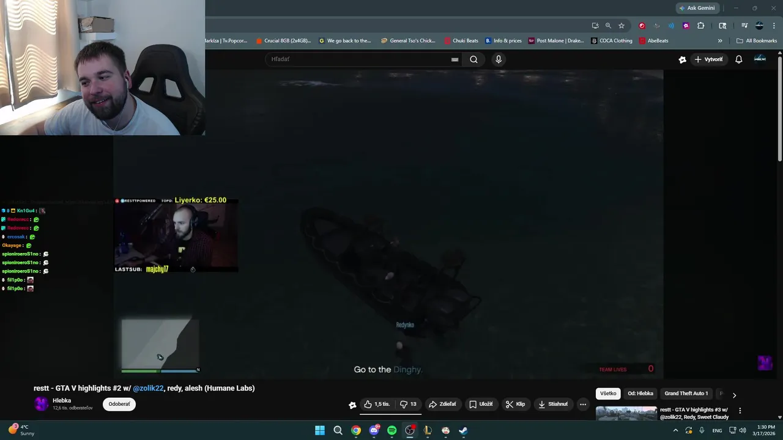The width and height of the screenshot is (783, 440).
Task: Click the blue sound-wave extension icon
Action: [671, 26]
